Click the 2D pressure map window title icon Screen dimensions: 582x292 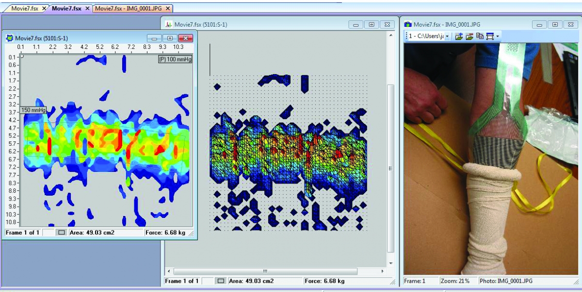9,38
